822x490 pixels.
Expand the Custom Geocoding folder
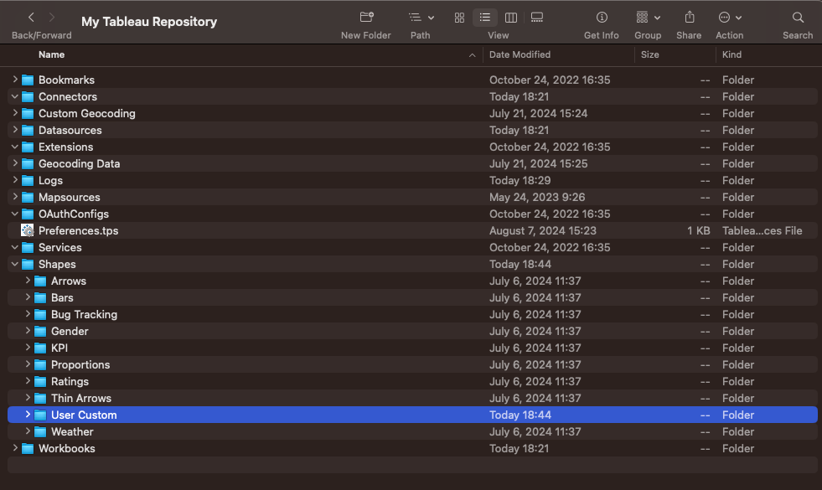tap(15, 113)
